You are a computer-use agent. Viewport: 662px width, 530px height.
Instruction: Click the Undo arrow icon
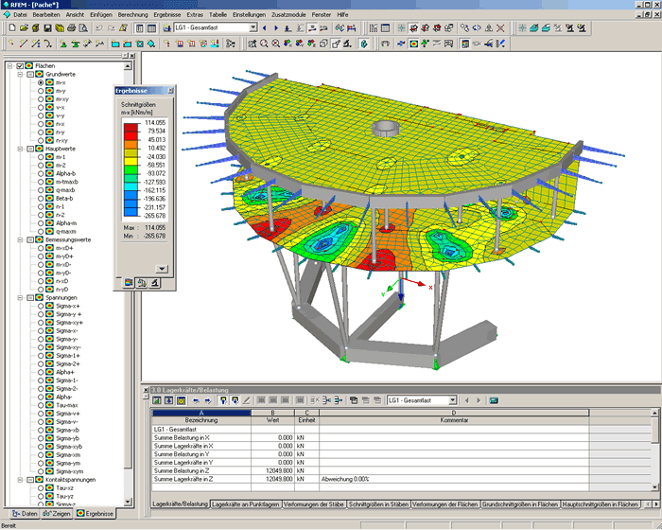99,28
